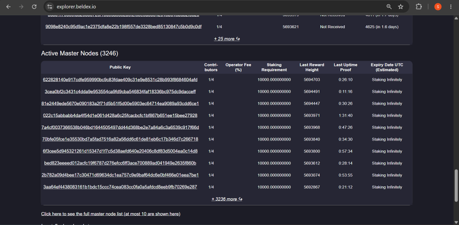The image size is (459, 225).
Task: Select last reward height 5693968
Action: tap(312, 127)
